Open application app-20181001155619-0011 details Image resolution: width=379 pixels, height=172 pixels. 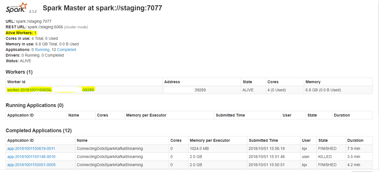tap(31, 148)
